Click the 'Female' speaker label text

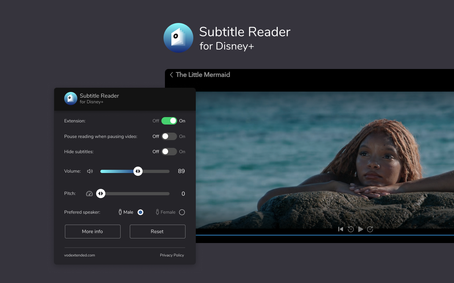[x=168, y=212]
